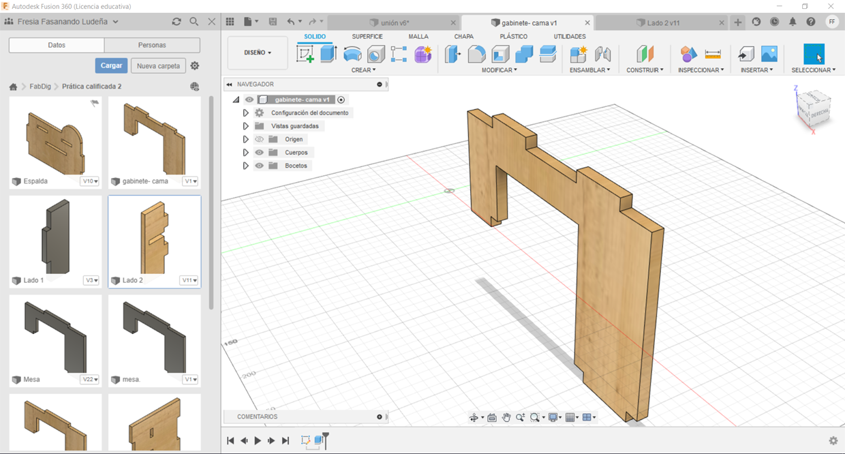Click the Cargar button

click(111, 65)
